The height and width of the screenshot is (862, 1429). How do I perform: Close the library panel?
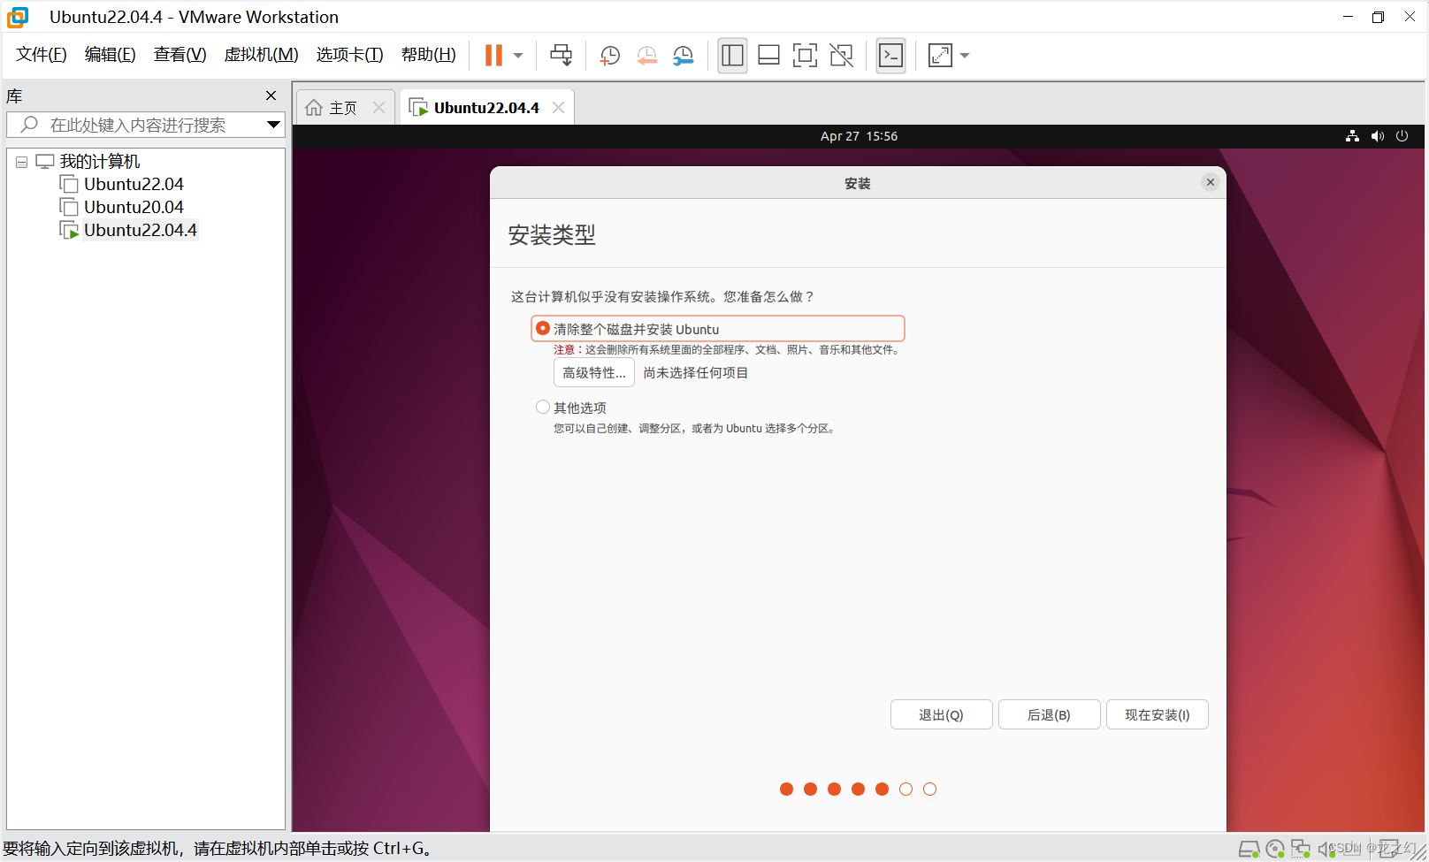pos(271,95)
